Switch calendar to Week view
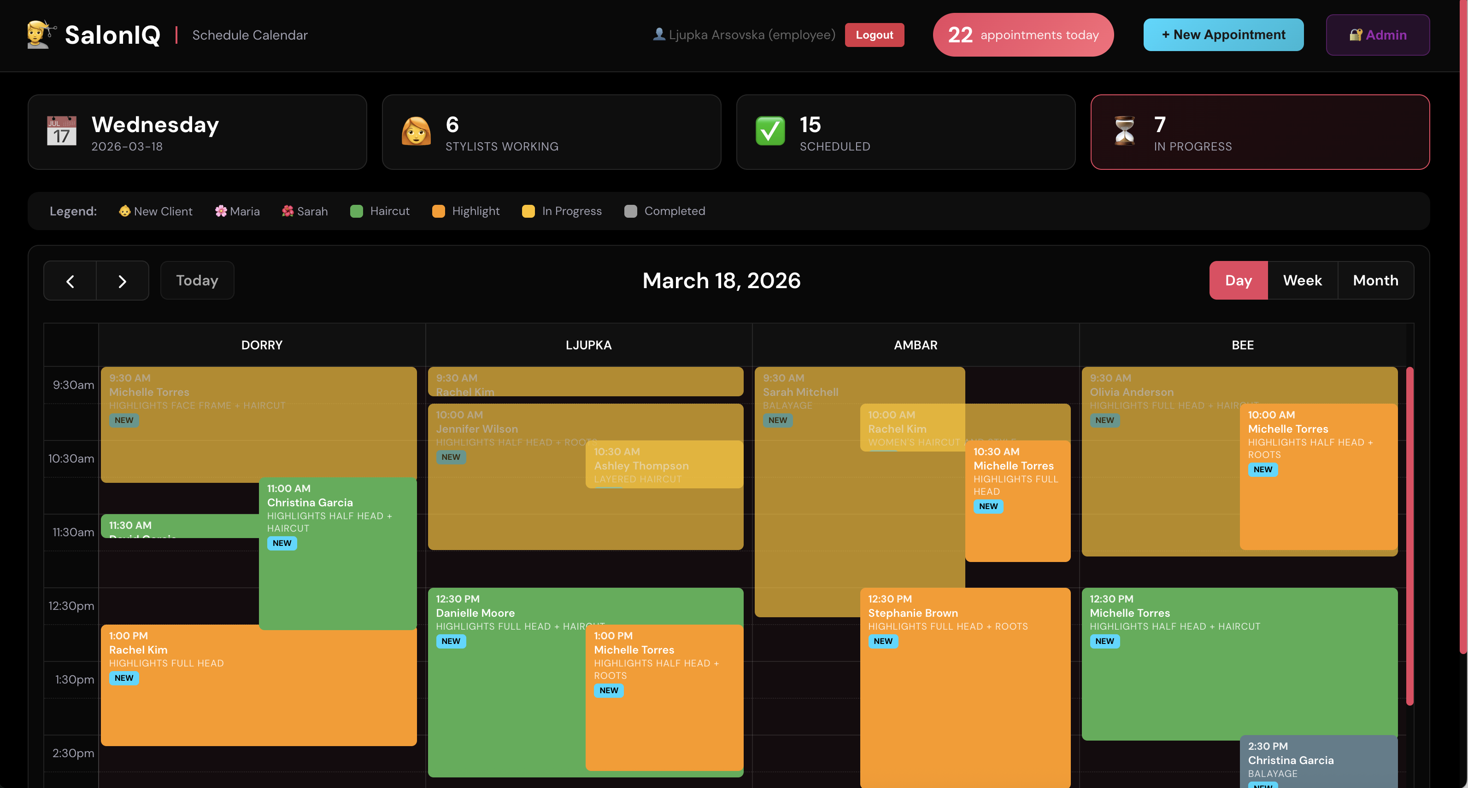The height and width of the screenshot is (788, 1468). tap(1302, 281)
